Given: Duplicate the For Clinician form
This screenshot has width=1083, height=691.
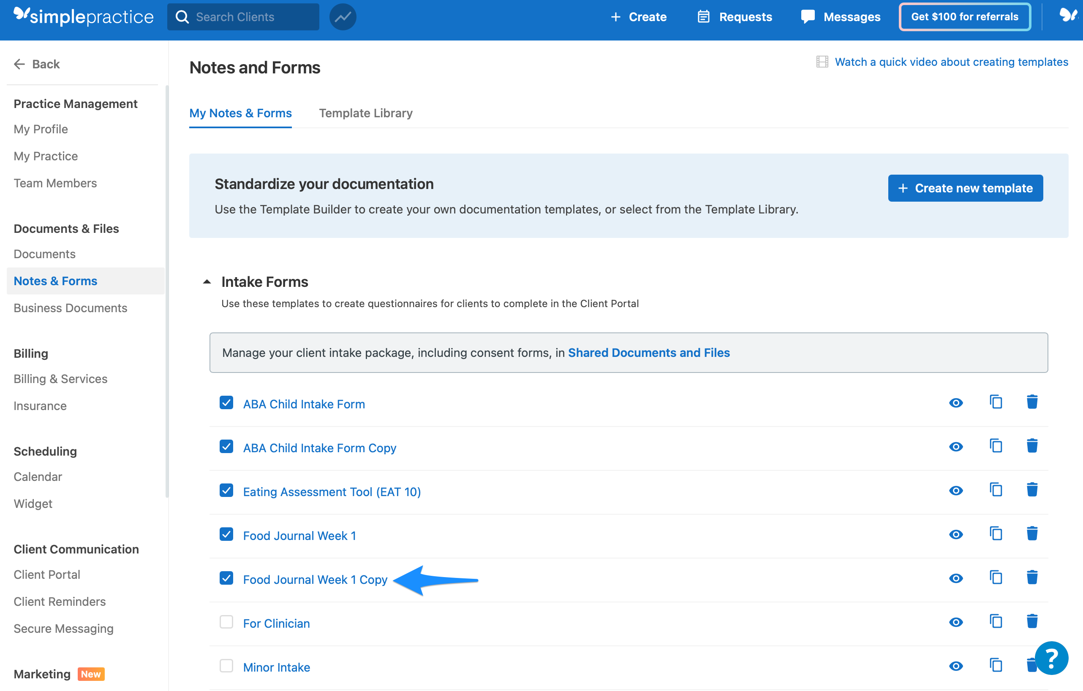Looking at the screenshot, I should click(x=996, y=621).
